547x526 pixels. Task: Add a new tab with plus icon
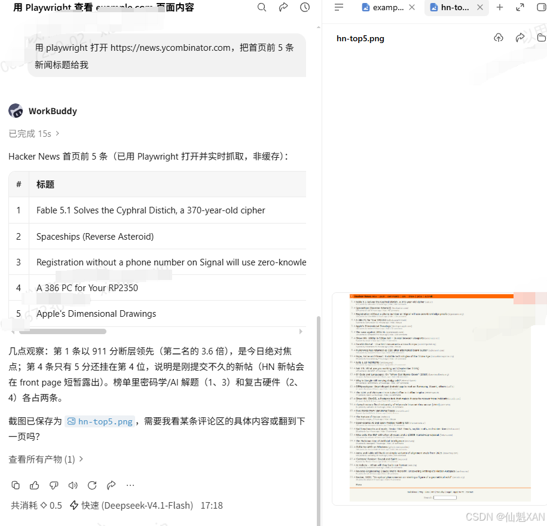click(x=500, y=7)
